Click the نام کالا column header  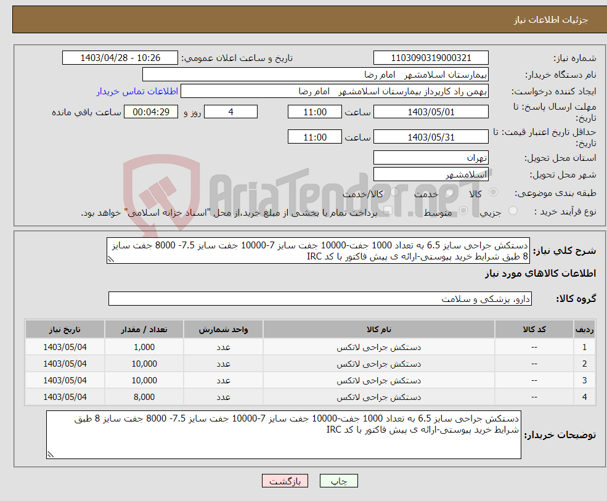tap(378, 330)
